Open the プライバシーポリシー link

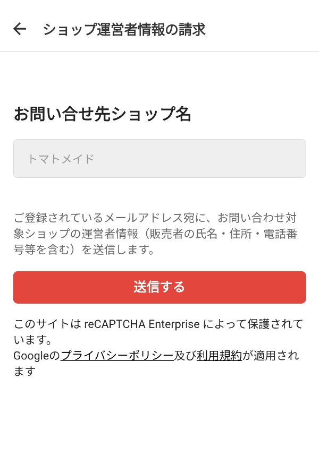coord(117,356)
